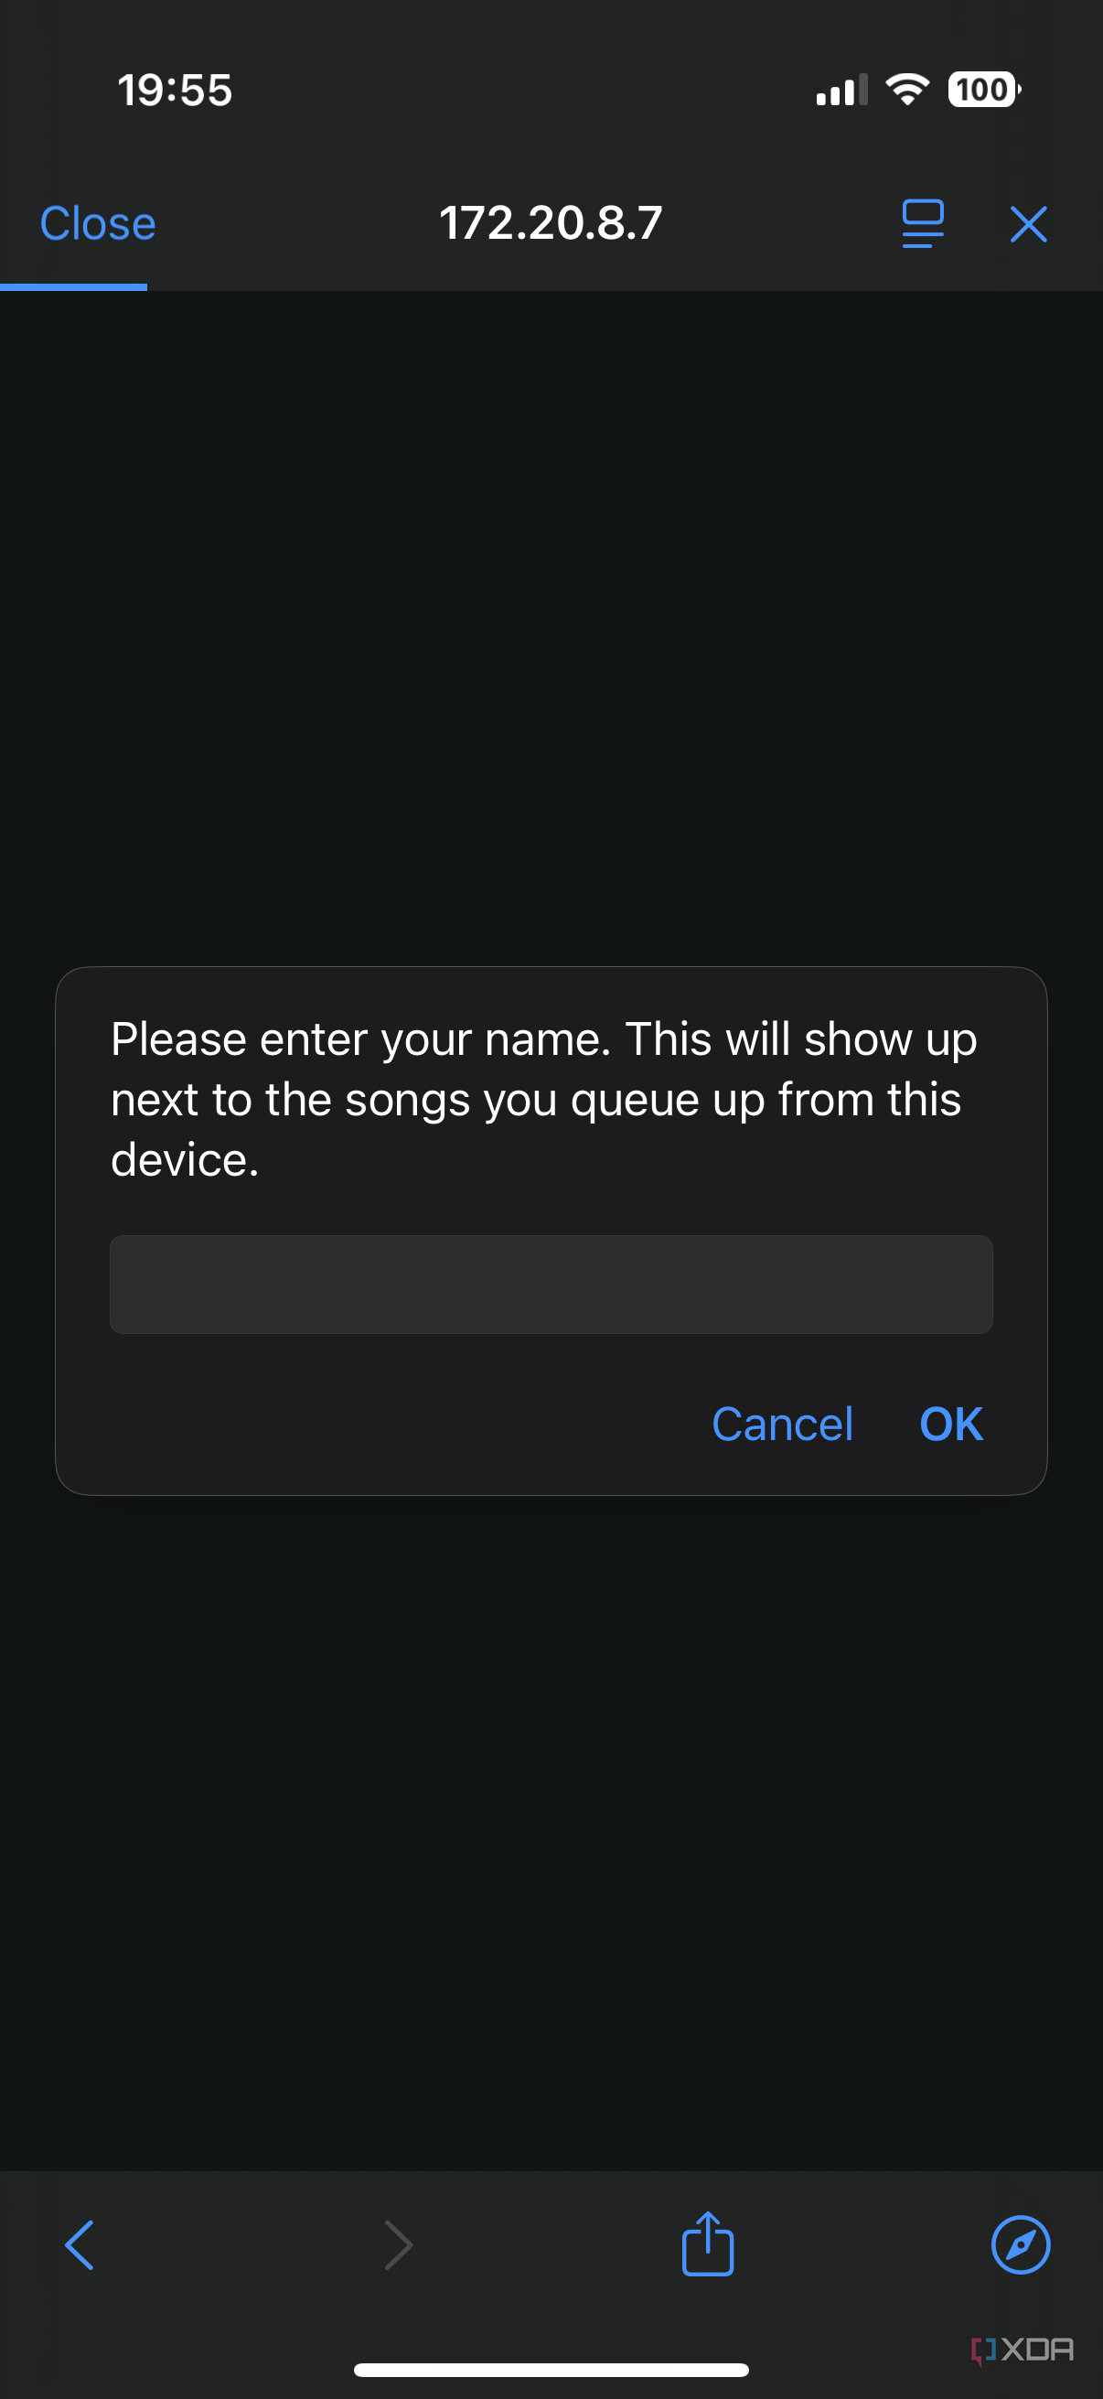Stop loading with the X icon
The width and height of the screenshot is (1103, 2399).
(x=1029, y=224)
